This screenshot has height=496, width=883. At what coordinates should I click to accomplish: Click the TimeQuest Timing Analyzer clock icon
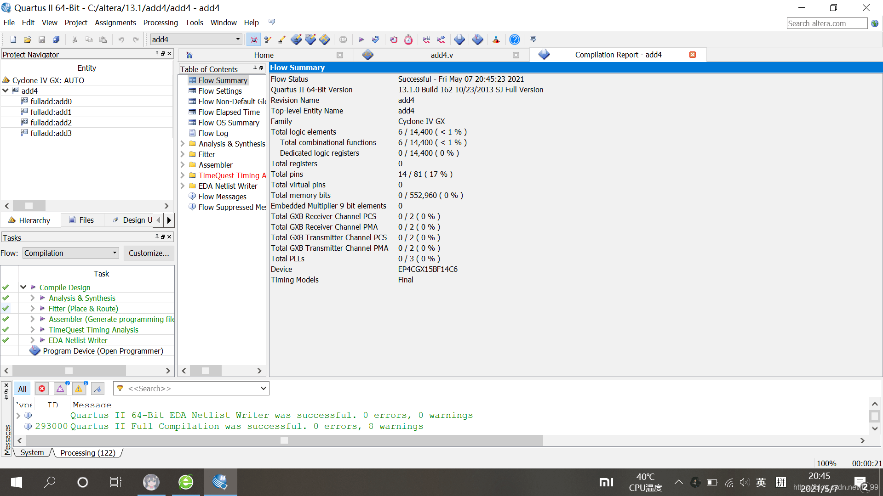click(408, 40)
